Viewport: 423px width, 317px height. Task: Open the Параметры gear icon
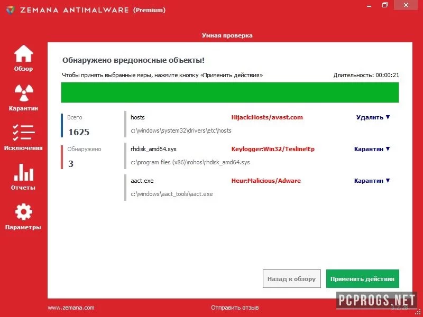(x=23, y=212)
